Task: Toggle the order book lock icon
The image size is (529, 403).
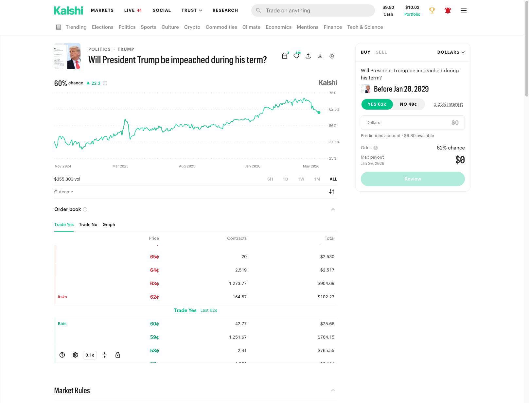Action: pyautogui.click(x=118, y=355)
